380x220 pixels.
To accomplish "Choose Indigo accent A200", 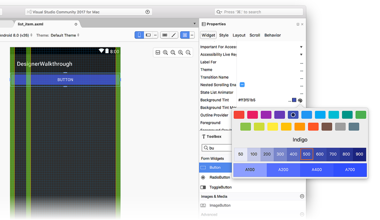I will (283, 170).
